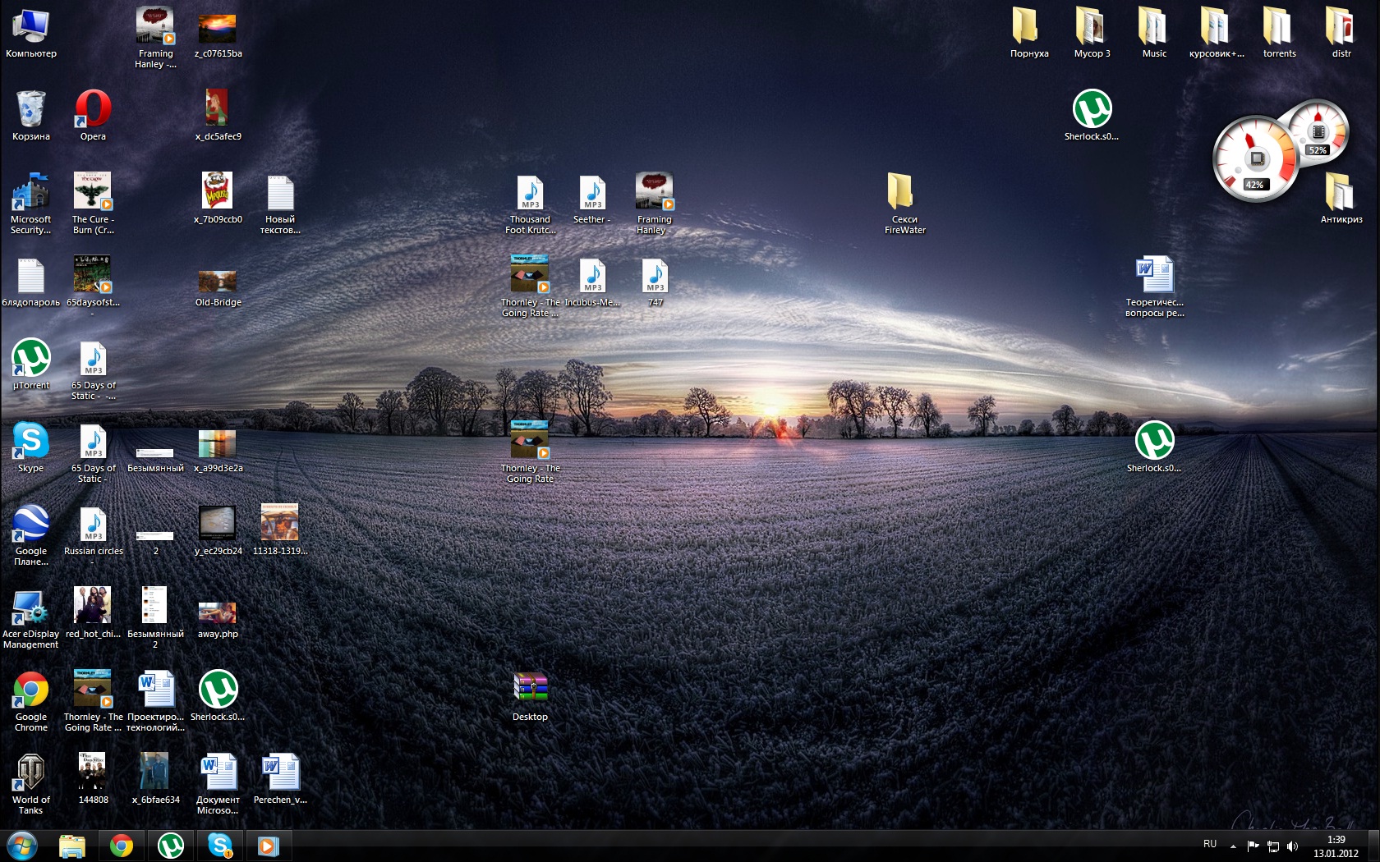Select the Корзина recycle bin icon
The height and width of the screenshot is (862, 1380).
coord(30,111)
